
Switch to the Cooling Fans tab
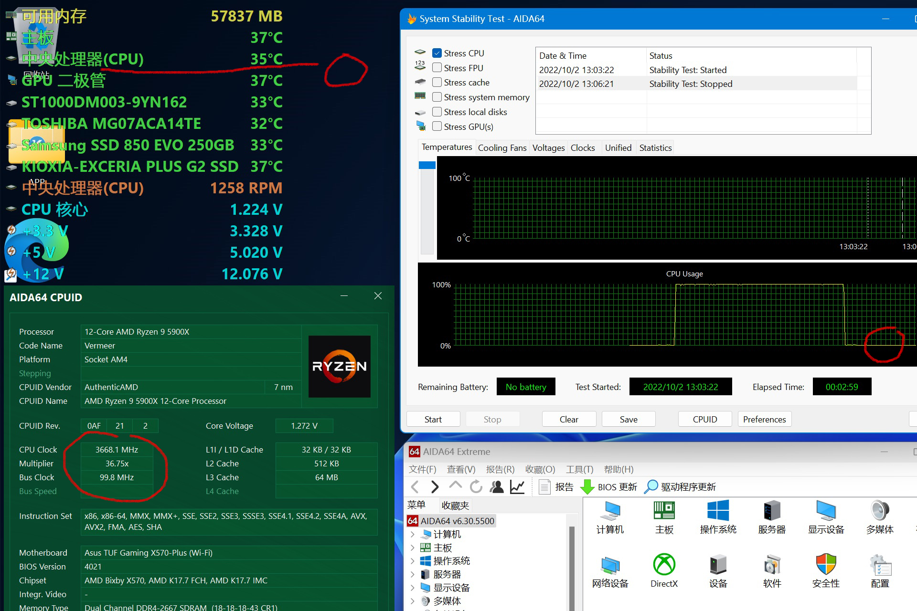click(502, 148)
